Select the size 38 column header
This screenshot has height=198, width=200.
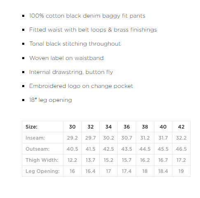145,127
